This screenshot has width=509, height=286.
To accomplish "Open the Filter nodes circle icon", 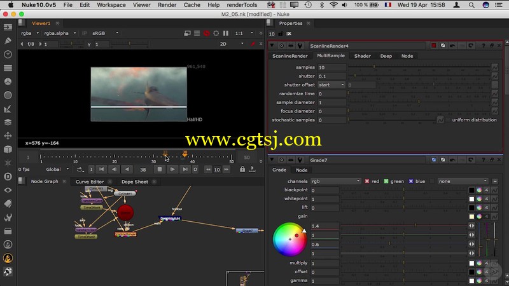I will coord(8,95).
